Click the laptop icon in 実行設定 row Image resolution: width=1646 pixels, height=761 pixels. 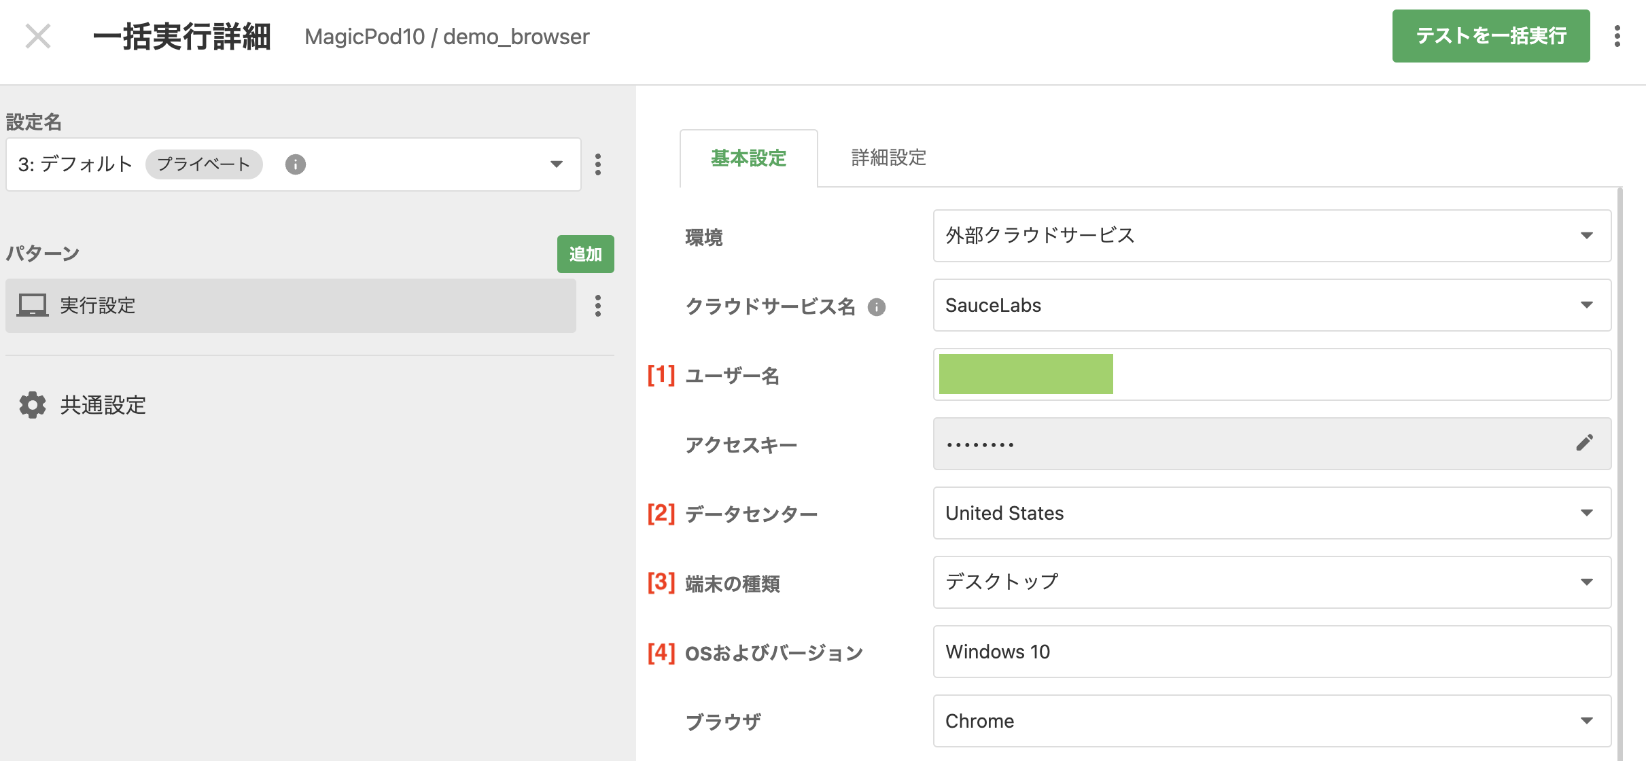[33, 306]
